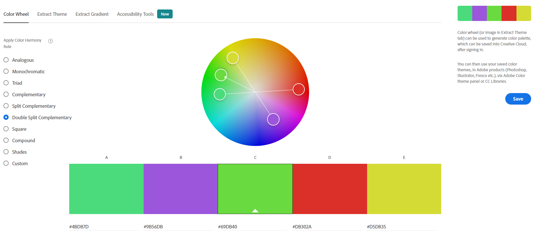The image size is (534, 231).
Task: Open the Accessibility Tools tab
Action: click(135, 14)
